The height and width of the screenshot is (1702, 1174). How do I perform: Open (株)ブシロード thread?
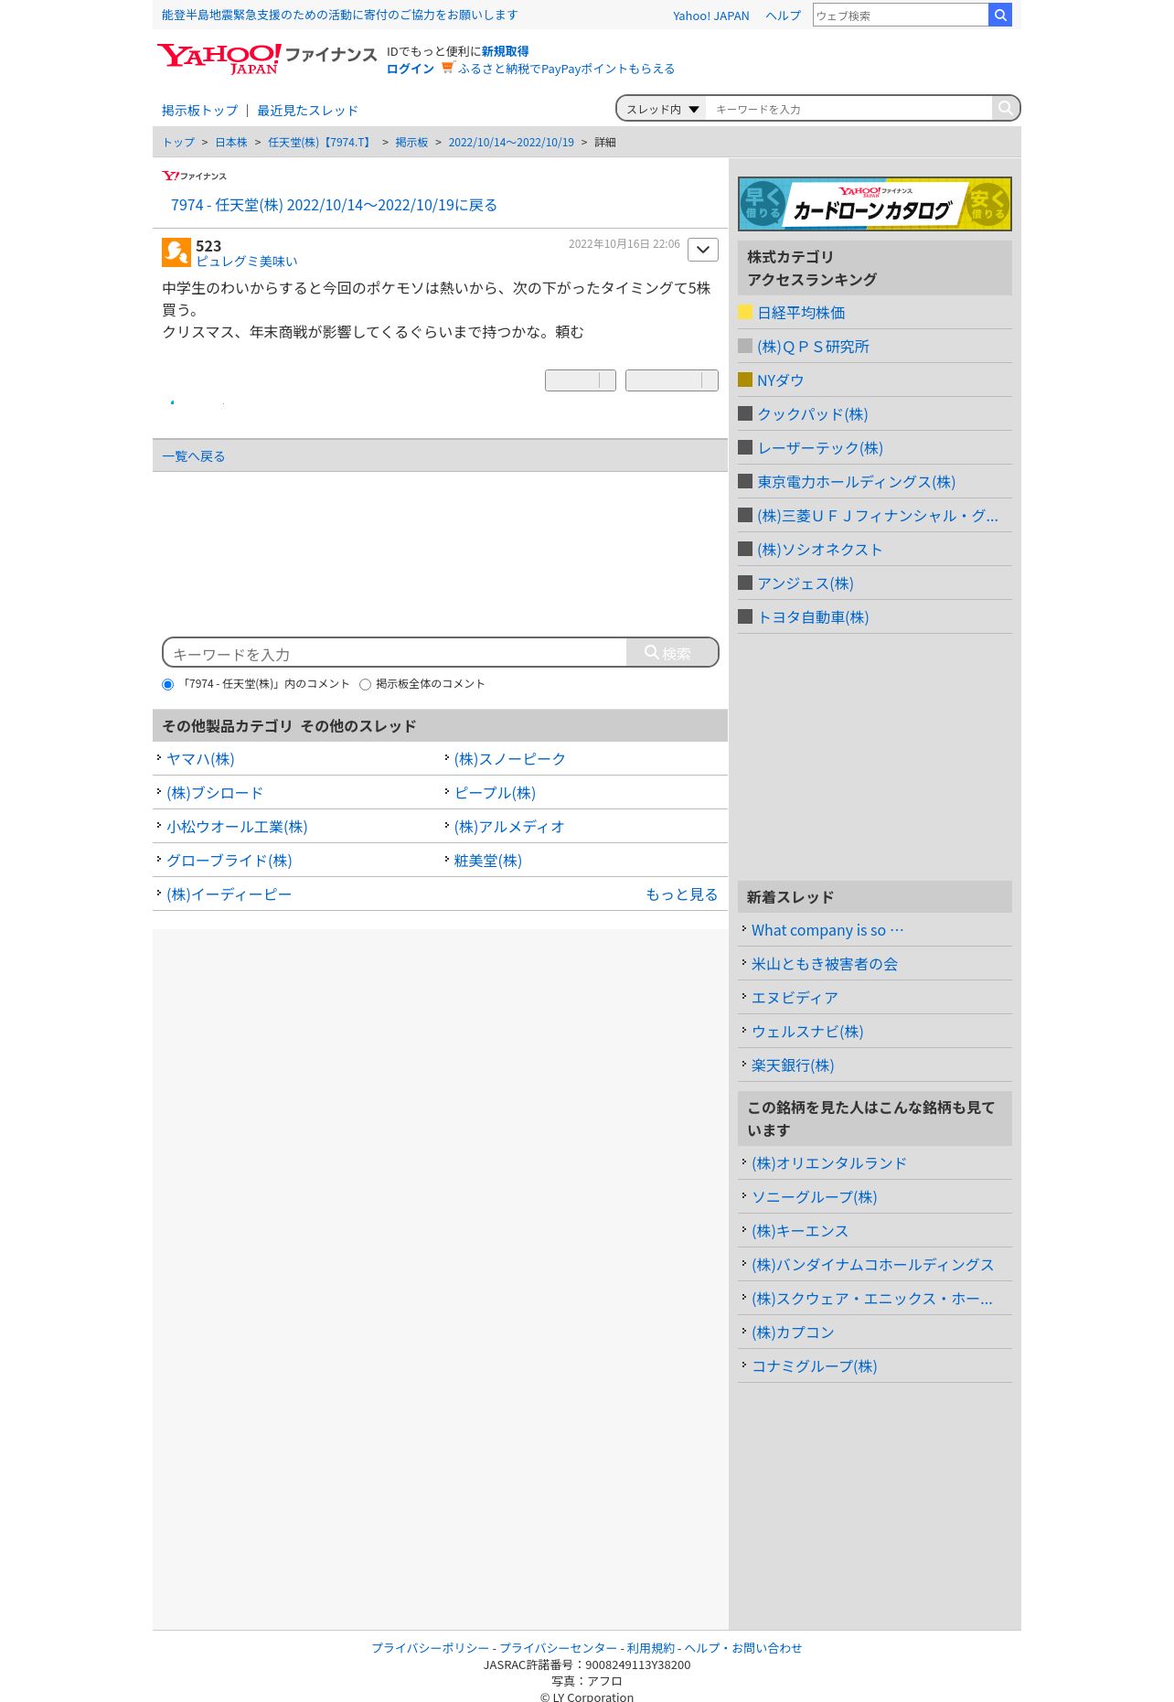click(214, 793)
